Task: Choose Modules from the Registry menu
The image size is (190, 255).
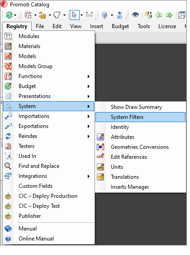Action: click(x=49, y=36)
